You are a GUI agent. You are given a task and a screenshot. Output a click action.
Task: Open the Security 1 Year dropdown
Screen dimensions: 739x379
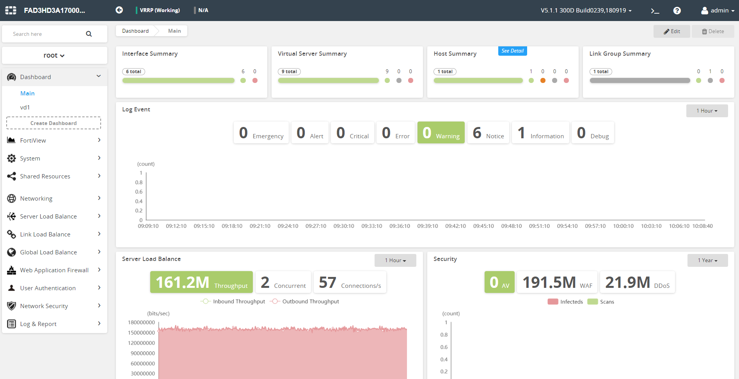[x=707, y=261]
